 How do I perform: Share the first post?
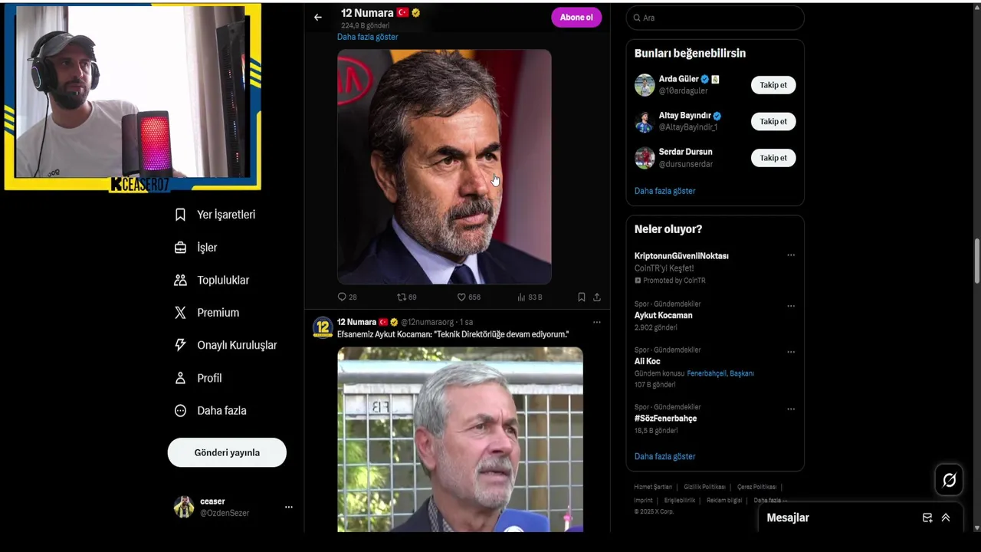click(x=597, y=297)
